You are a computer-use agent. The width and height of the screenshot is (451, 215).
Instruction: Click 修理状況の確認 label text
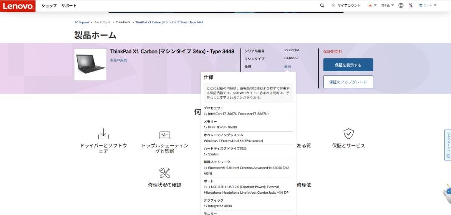pos(165,185)
